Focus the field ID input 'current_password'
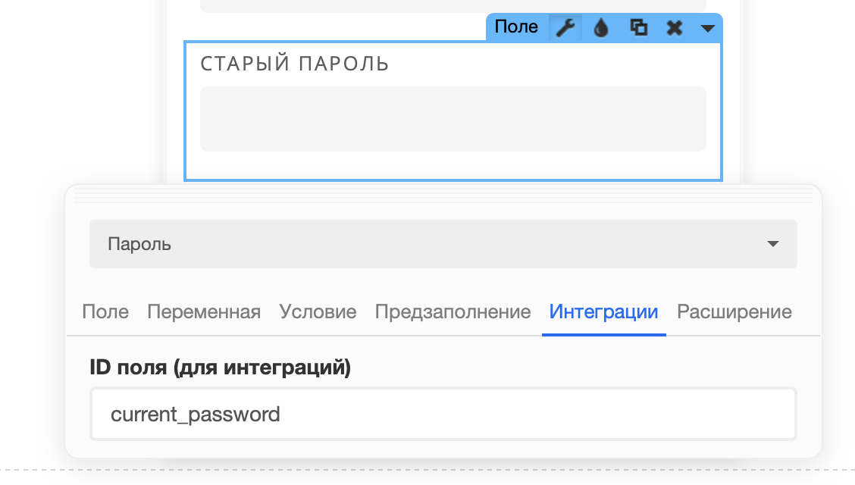855x485 pixels. coord(443,414)
